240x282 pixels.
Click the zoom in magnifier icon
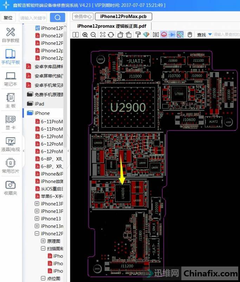tap(85, 35)
